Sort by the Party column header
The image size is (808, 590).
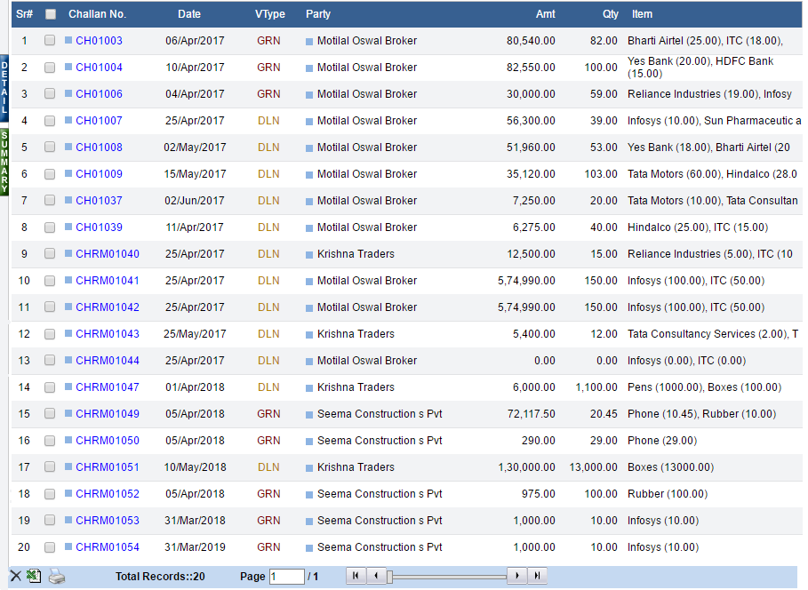click(318, 14)
